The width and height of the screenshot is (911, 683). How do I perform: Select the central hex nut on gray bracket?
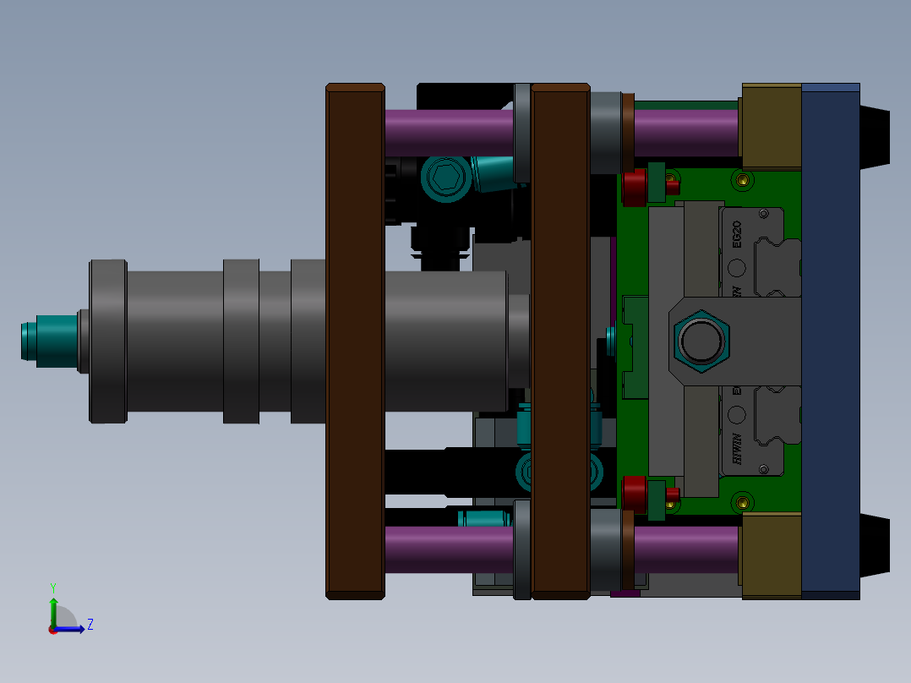pyautogui.click(x=700, y=341)
